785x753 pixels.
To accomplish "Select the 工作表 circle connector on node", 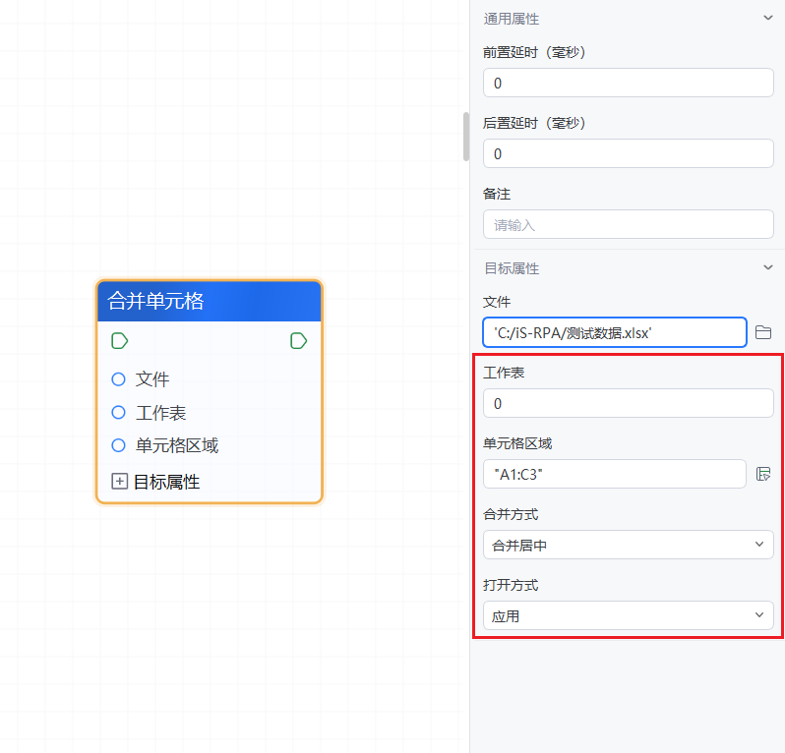I will click(119, 413).
